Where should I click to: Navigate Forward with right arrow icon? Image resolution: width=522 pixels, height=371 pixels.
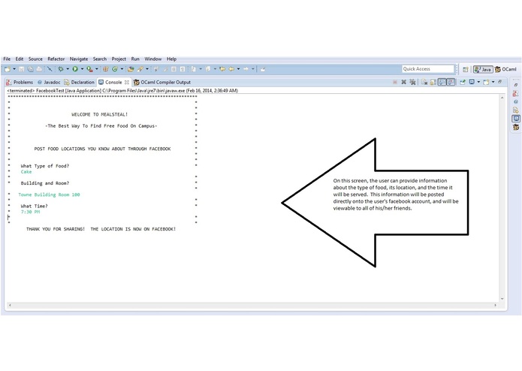point(246,69)
